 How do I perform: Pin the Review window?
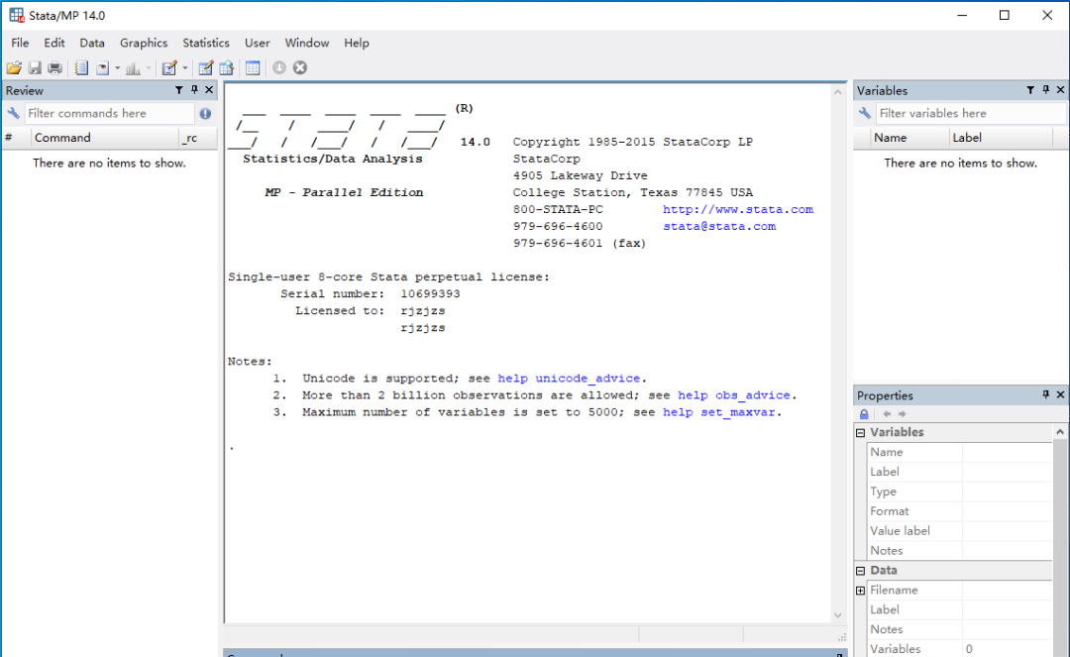point(195,89)
